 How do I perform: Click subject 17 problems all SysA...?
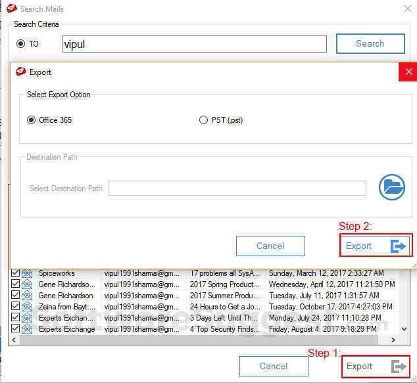point(225,273)
